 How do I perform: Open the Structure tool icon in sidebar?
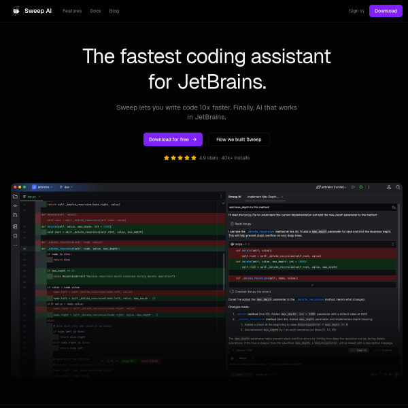[x=15, y=226]
